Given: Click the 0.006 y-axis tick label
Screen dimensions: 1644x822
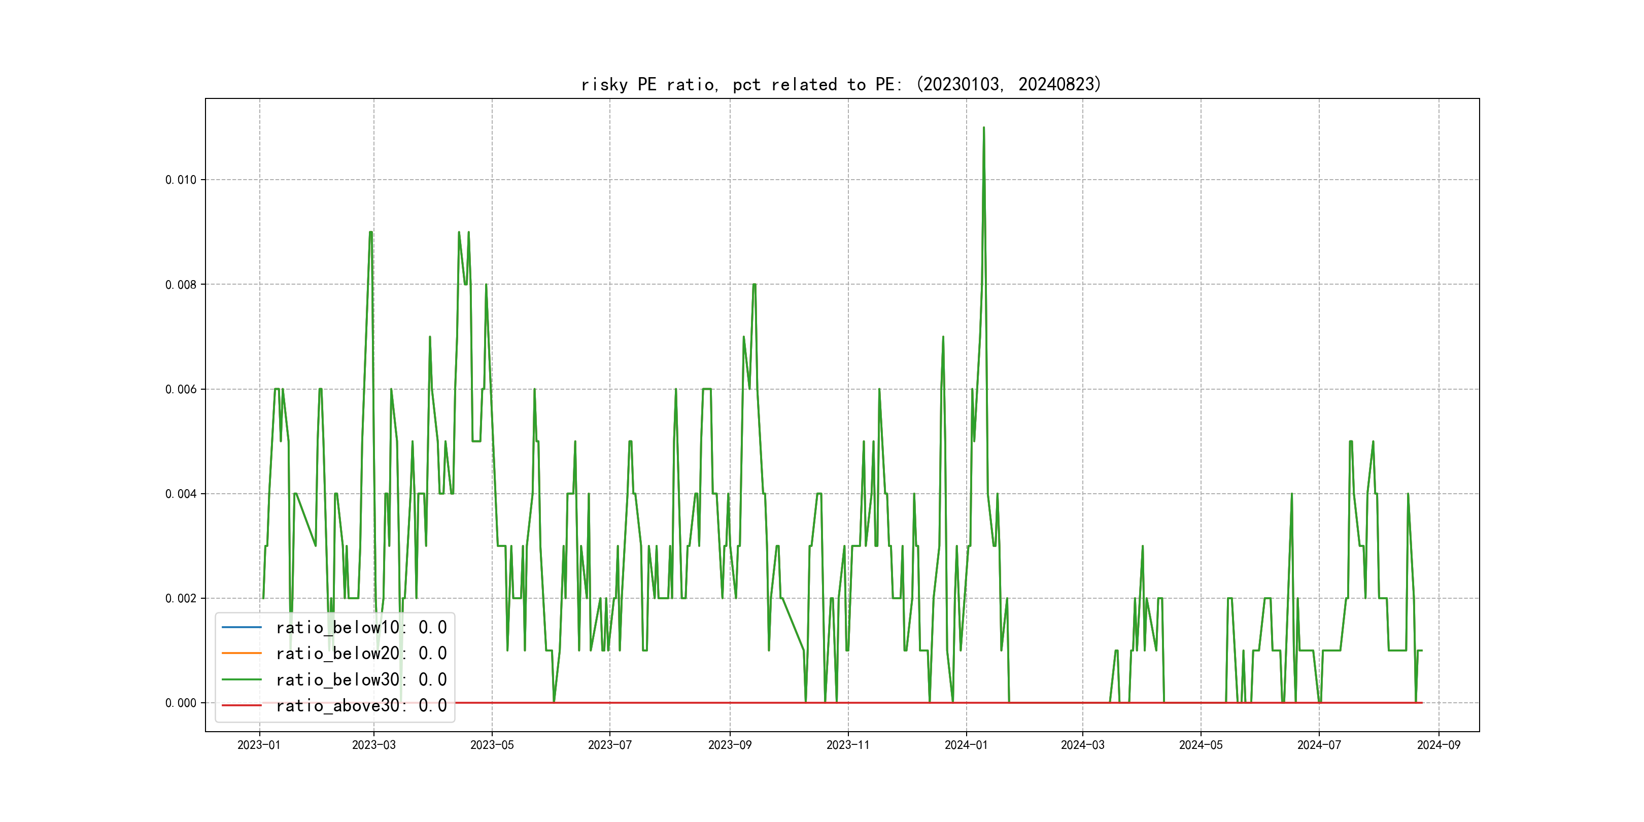Looking at the screenshot, I should [181, 389].
